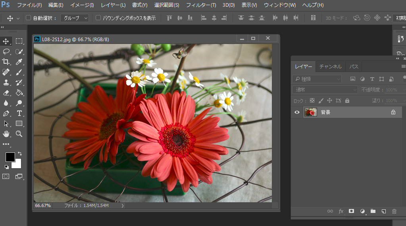Click the delete layer trash icon

[x=394, y=211]
